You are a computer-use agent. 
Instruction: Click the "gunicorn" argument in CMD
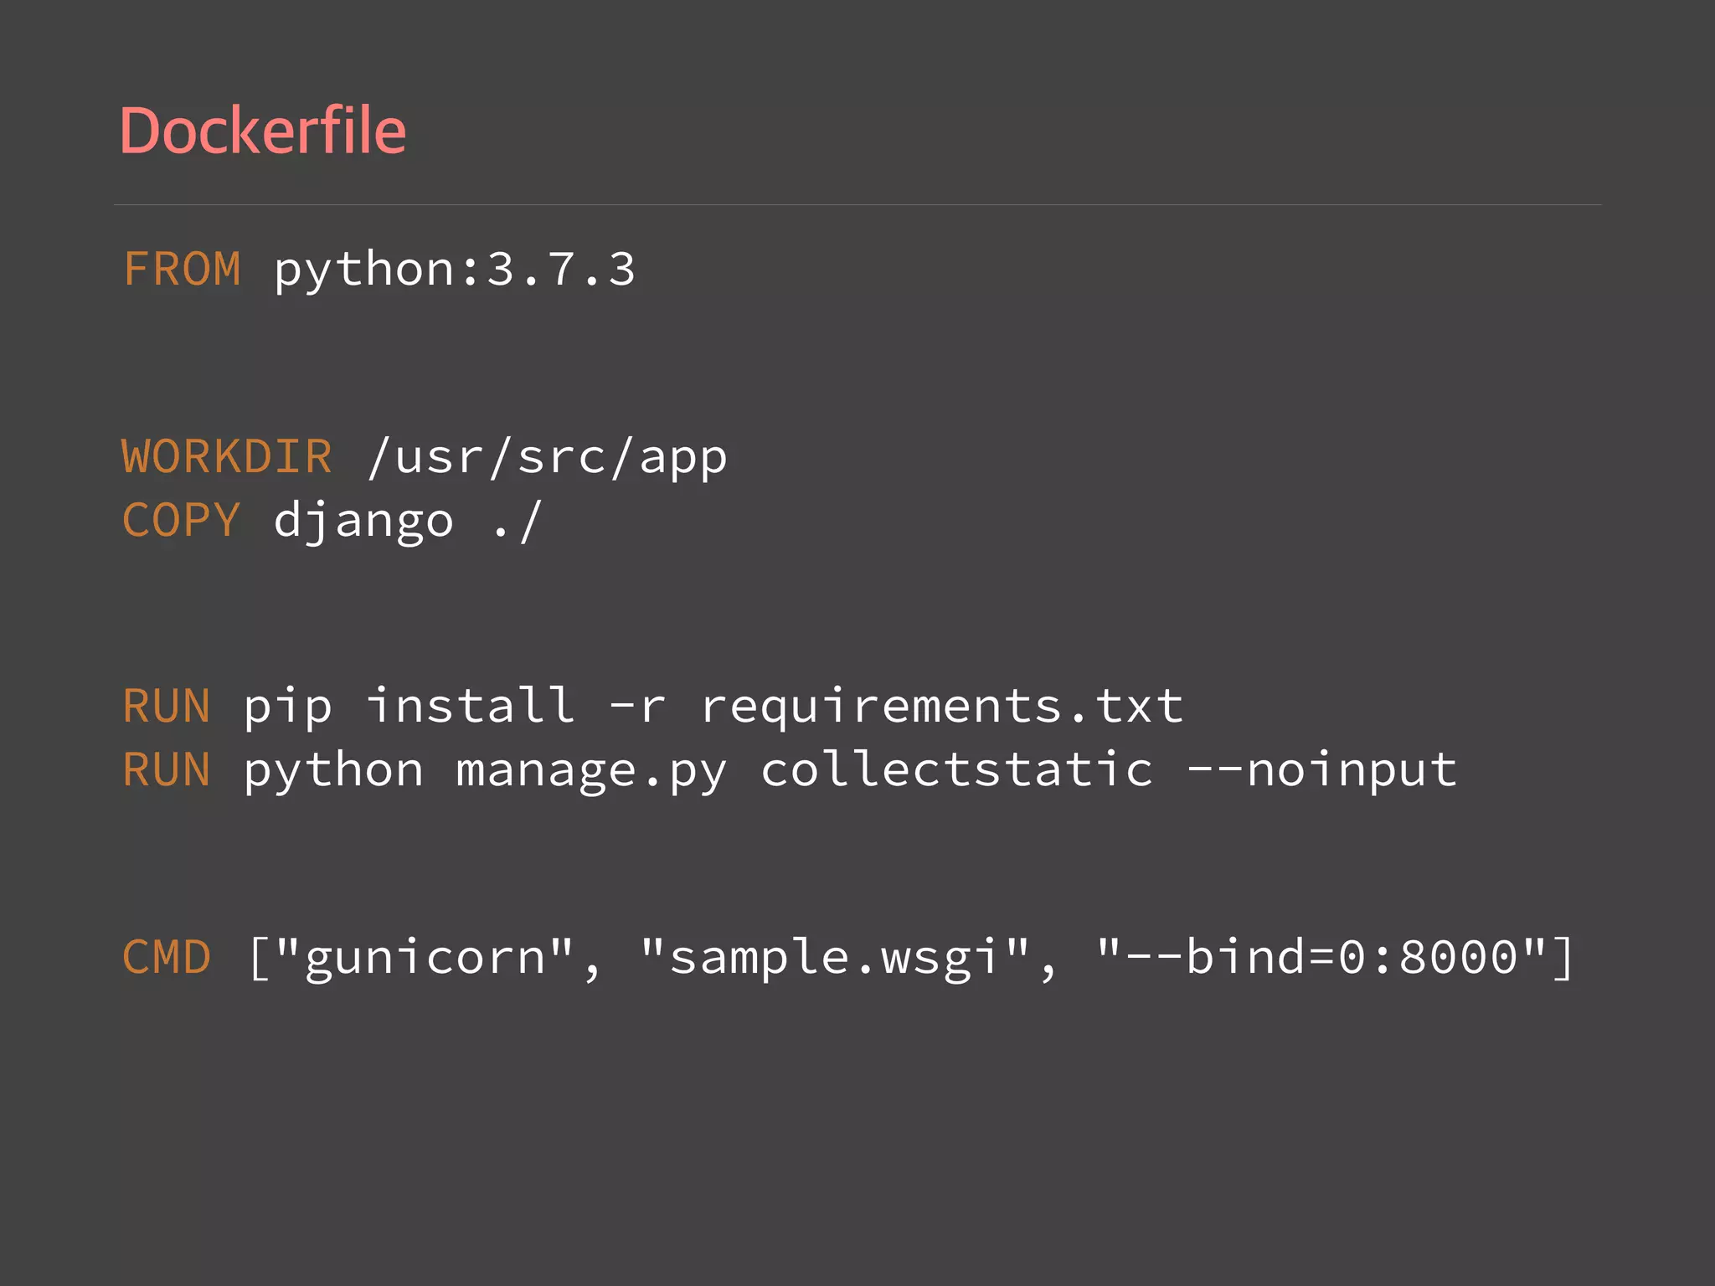point(425,959)
